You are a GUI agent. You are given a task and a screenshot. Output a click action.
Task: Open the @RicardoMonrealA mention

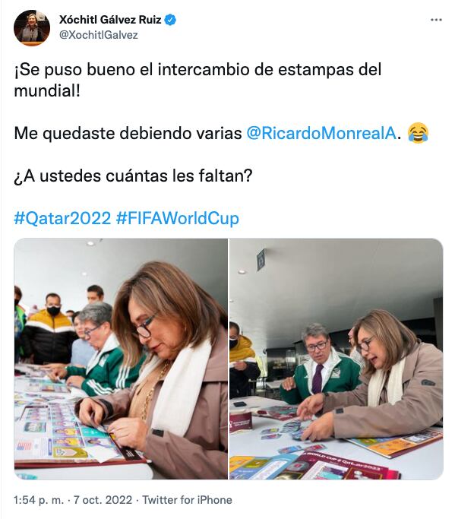point(321,133)
